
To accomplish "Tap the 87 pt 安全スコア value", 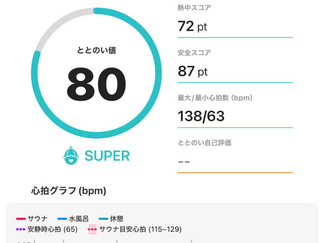I will [192, 72].
